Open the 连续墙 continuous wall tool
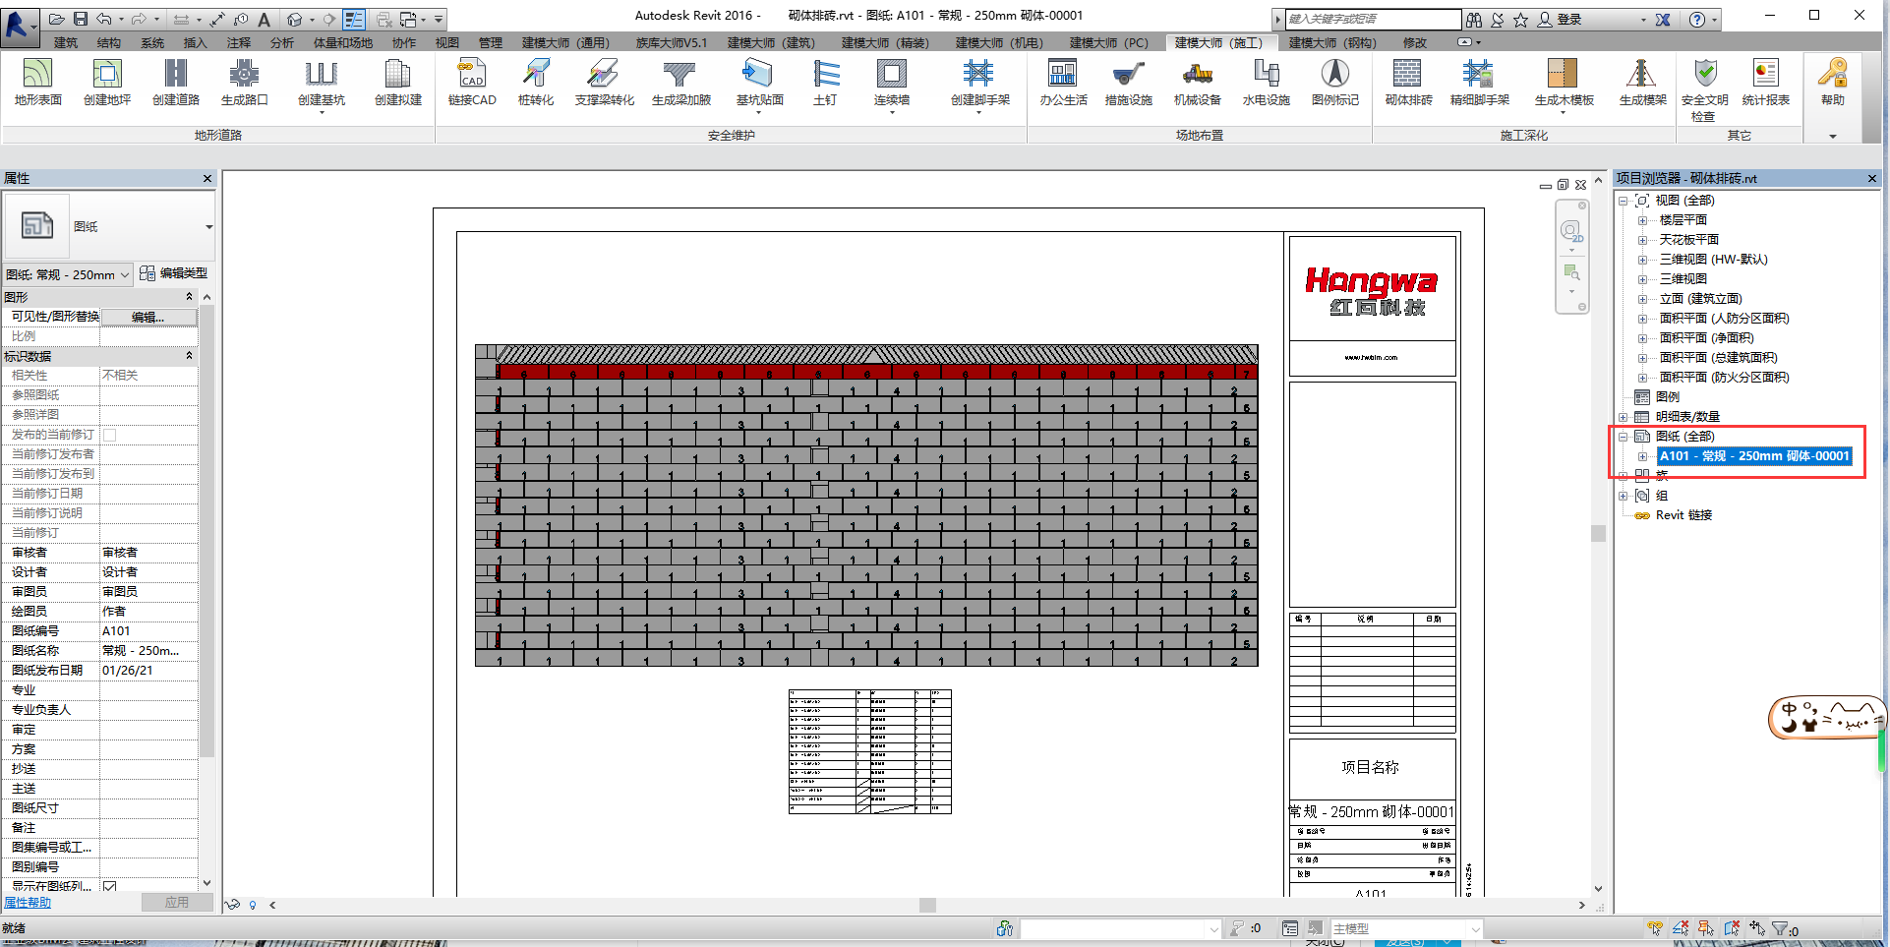This screenshot has height=947, width=1890. (892, 85)
